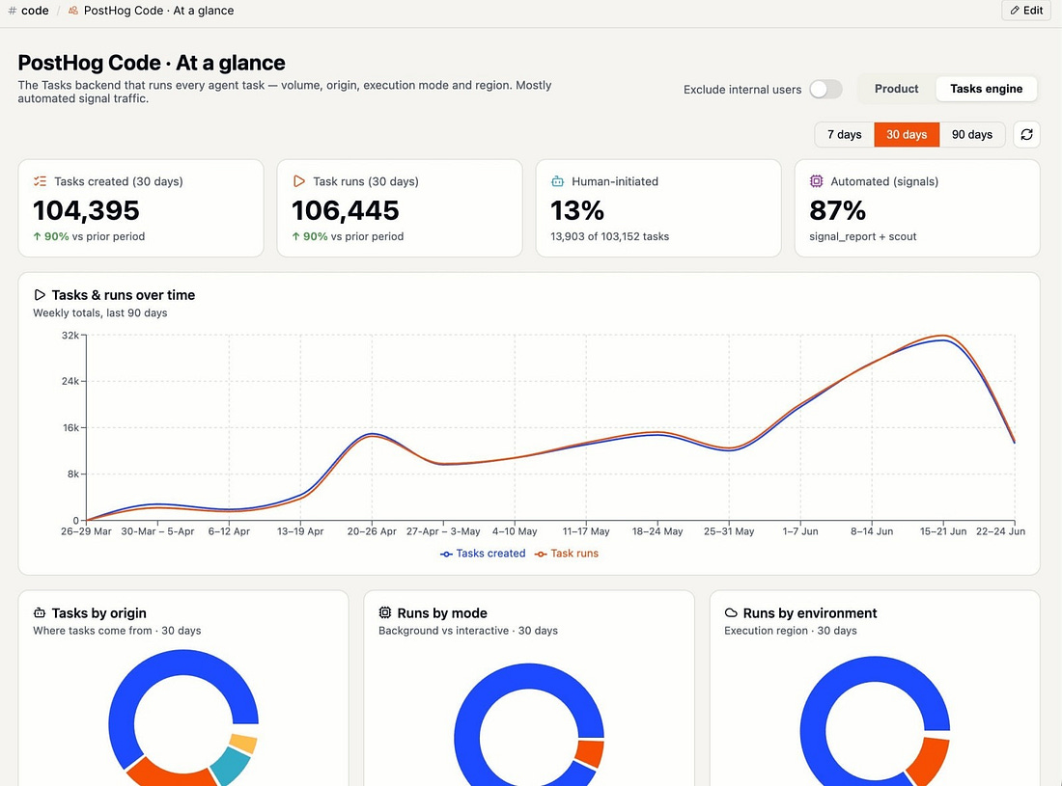This screenshot has width=1062, height=786.
Task: Click the Tasks by origin robot icon
Action: coord(40,612)
